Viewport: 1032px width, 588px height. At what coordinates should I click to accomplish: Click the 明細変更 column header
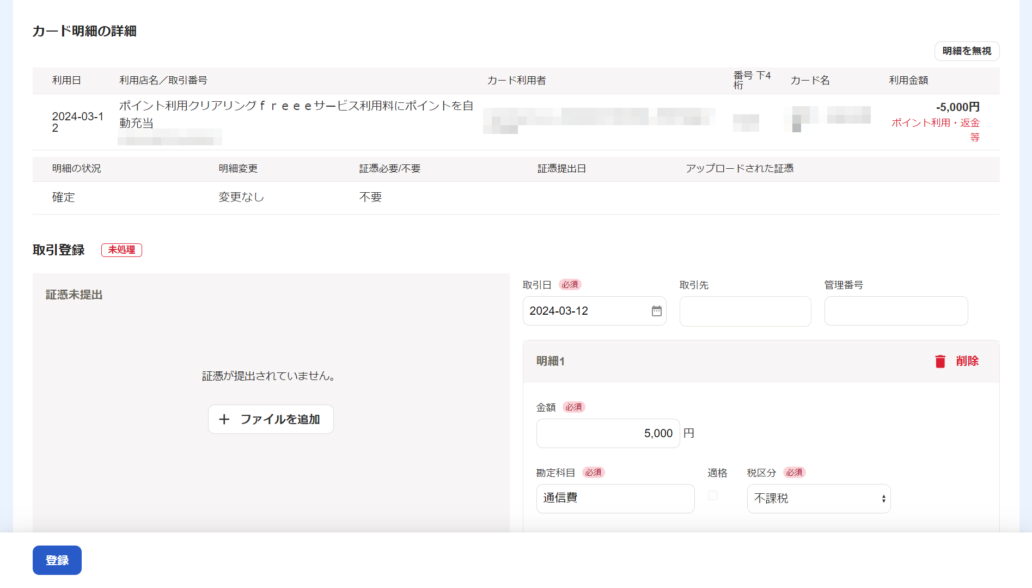click(238, 169)
